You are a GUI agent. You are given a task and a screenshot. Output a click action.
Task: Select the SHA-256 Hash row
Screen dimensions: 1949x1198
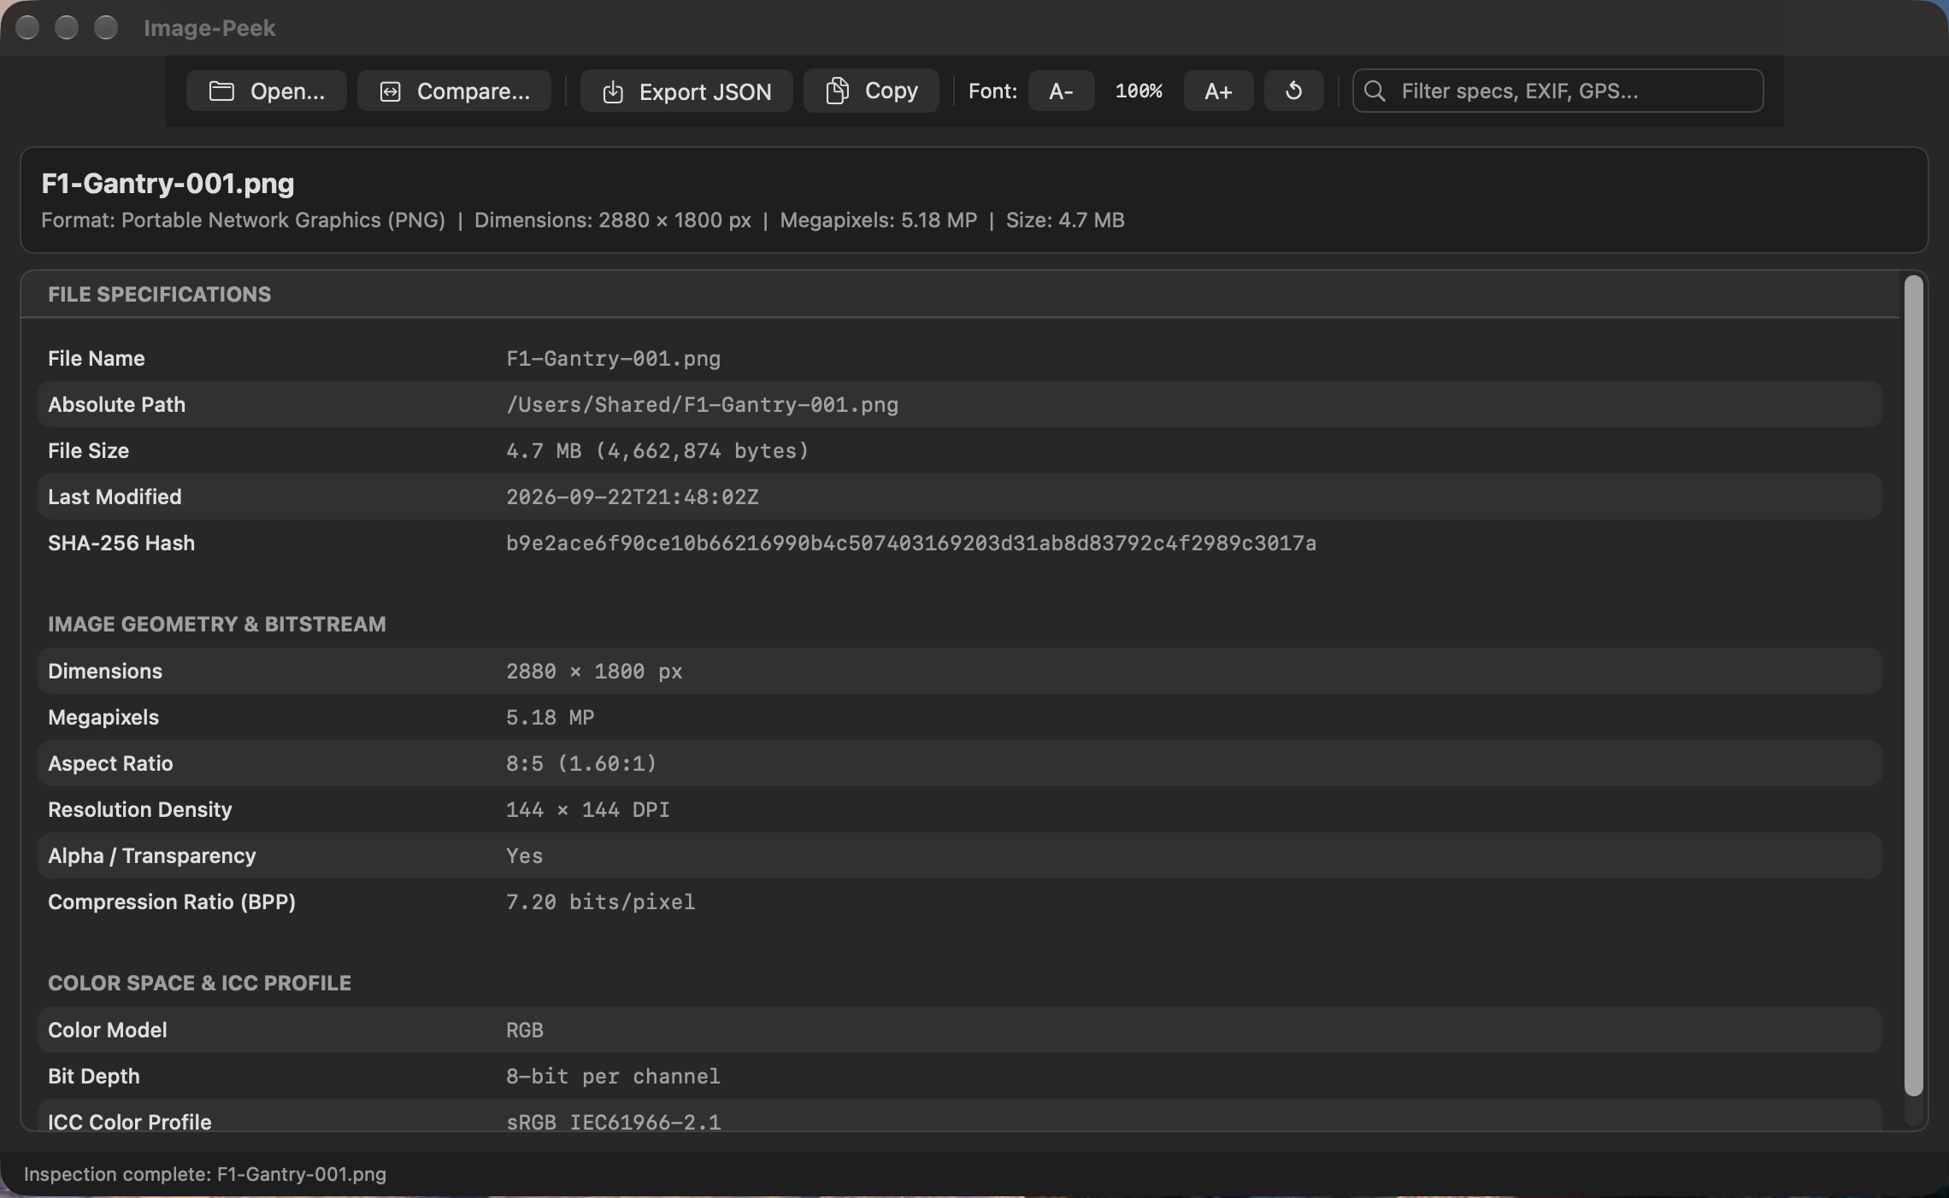(x=959, y=543)
